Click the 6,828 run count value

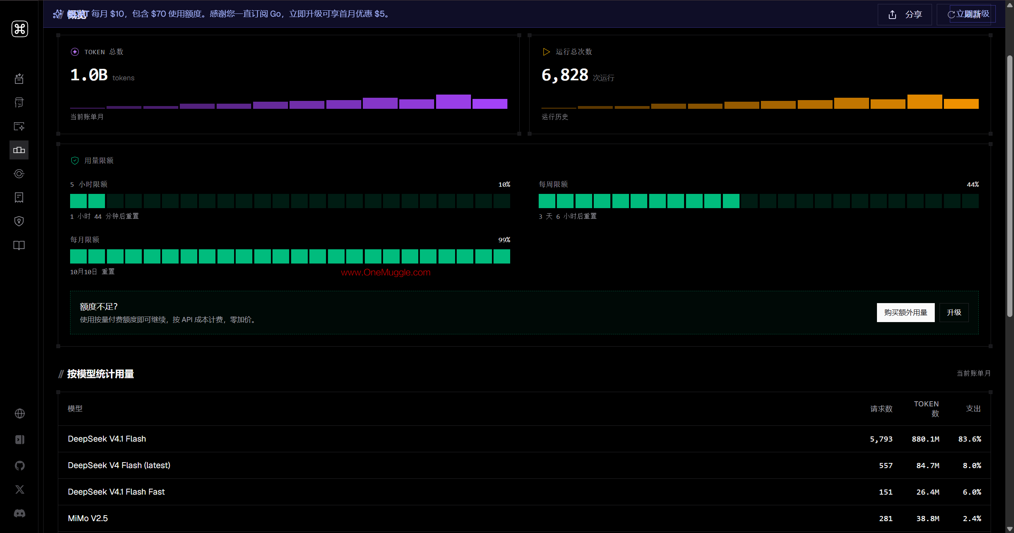(565, 75)
